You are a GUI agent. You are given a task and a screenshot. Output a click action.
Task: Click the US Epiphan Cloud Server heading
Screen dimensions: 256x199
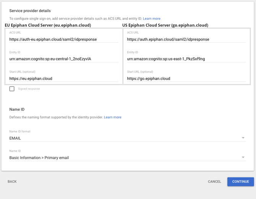pyautogui.click(x=165, y=25)
